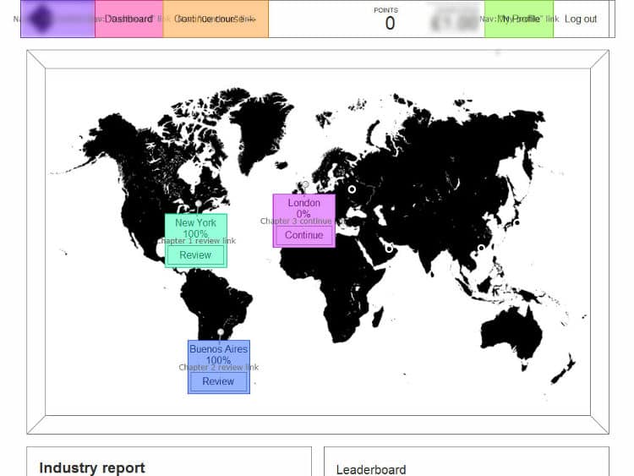Screen dimensions: 634x476
Task: Click the map pin above the London card
Action: 306,184
